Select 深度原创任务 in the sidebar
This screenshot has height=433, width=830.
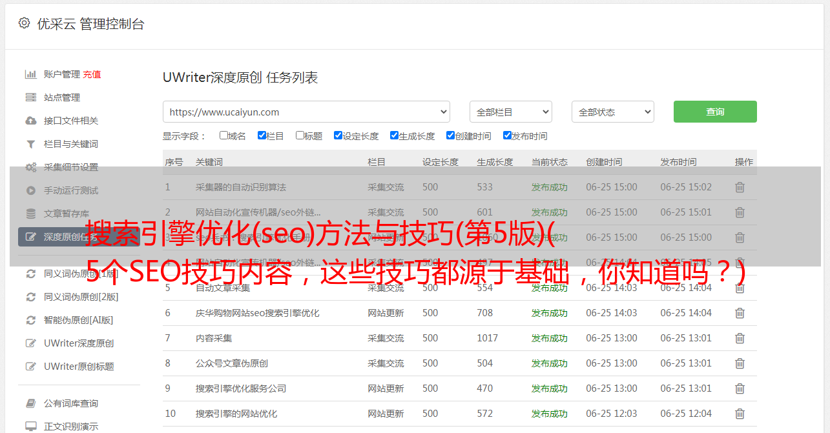79,237
